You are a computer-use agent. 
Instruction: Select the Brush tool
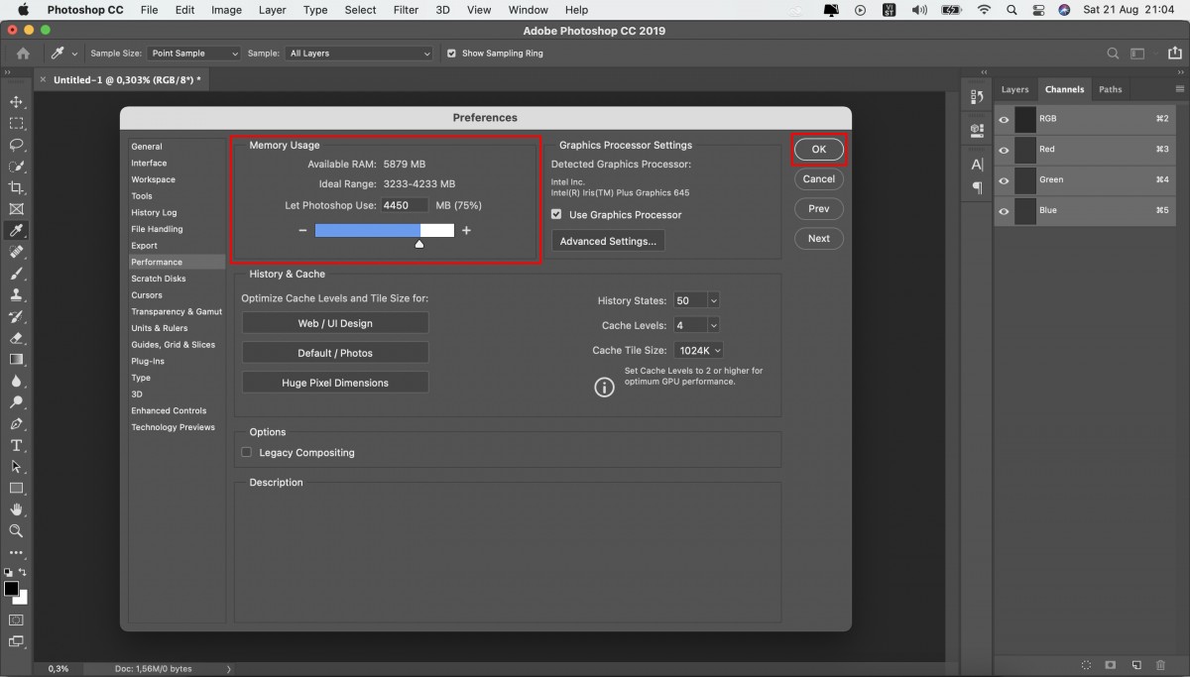tap(16, 274)
